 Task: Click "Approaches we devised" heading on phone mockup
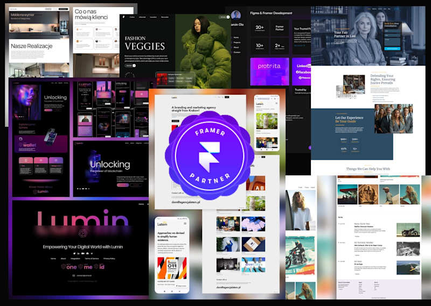(x=171, y=236)
